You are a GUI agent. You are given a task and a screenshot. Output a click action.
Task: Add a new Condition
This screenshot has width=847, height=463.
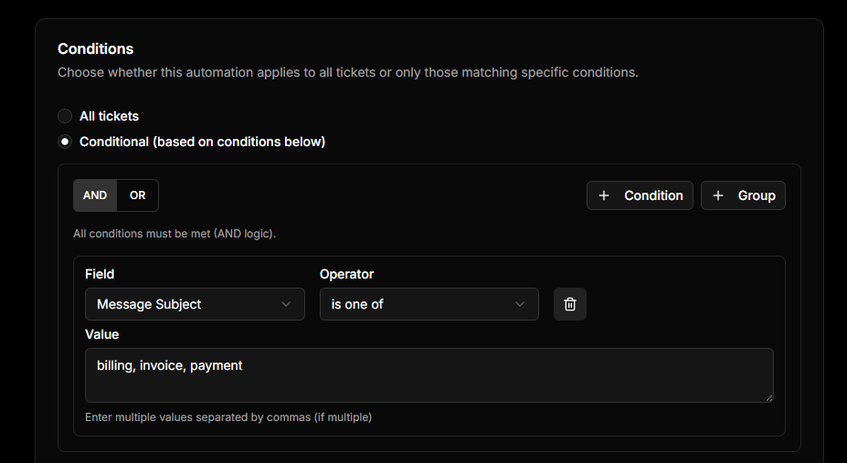tap(640, 195)
